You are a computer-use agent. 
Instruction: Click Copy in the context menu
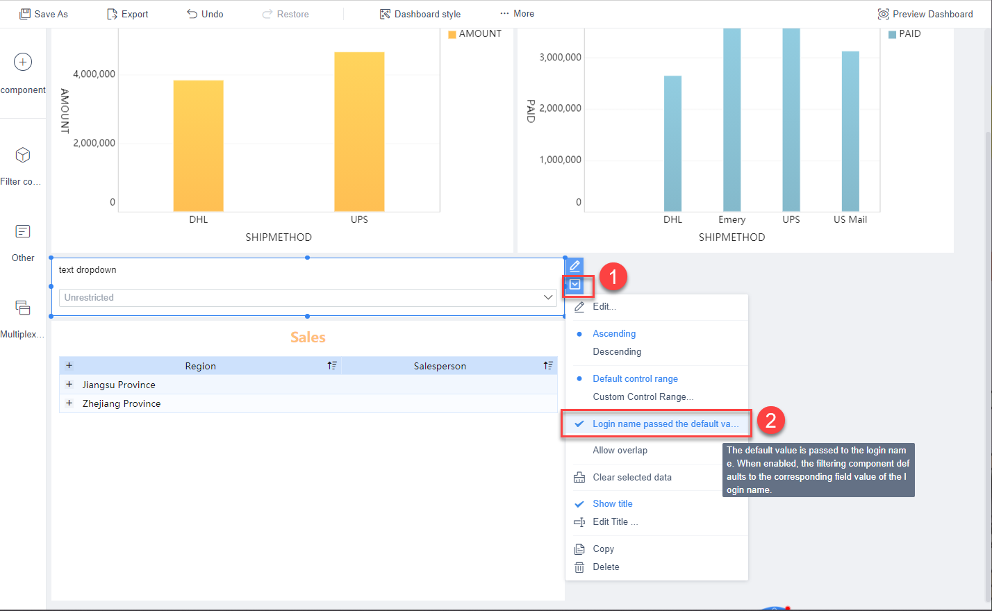click(603, 549)
